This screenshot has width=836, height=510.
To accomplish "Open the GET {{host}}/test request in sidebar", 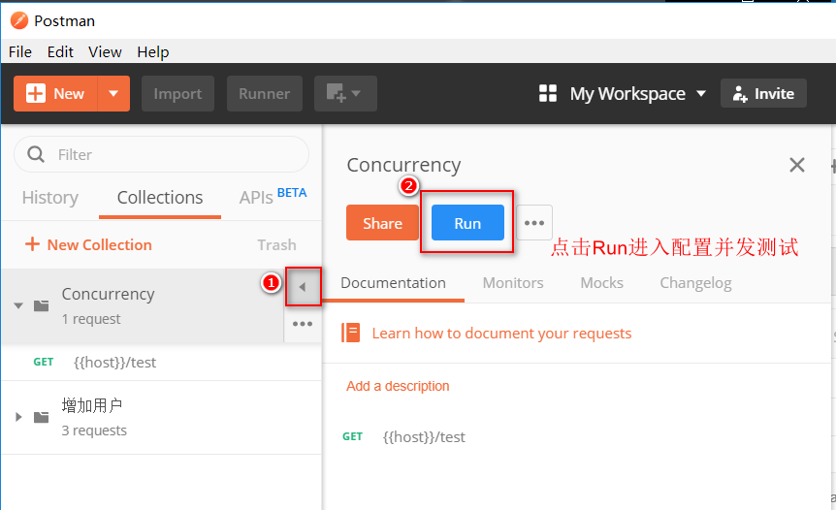I will click(x=162, y=363).
